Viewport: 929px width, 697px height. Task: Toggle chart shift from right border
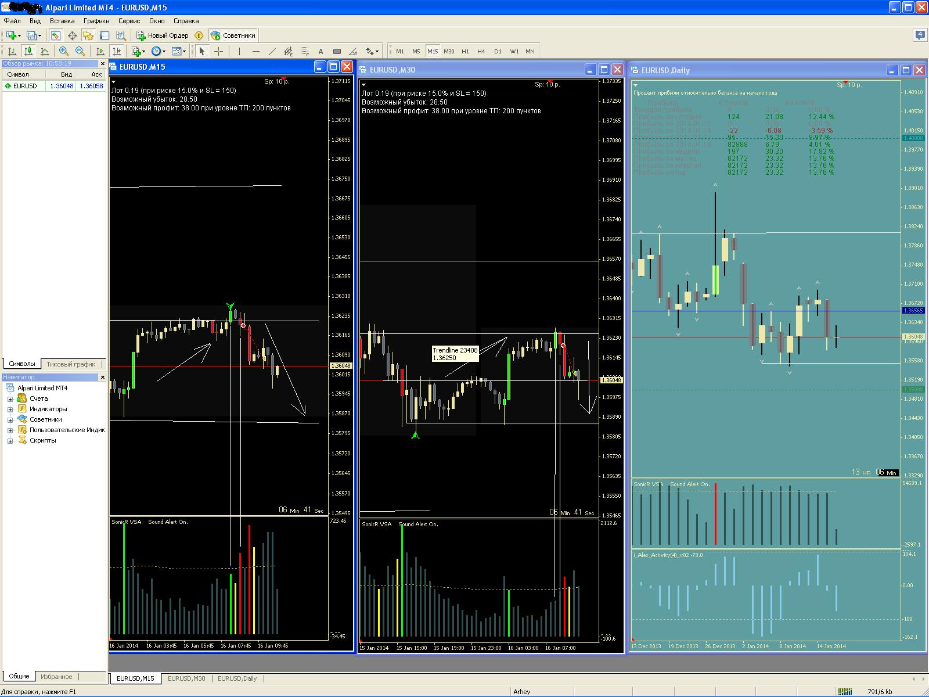pyautogui.click(x=117, y=51)
